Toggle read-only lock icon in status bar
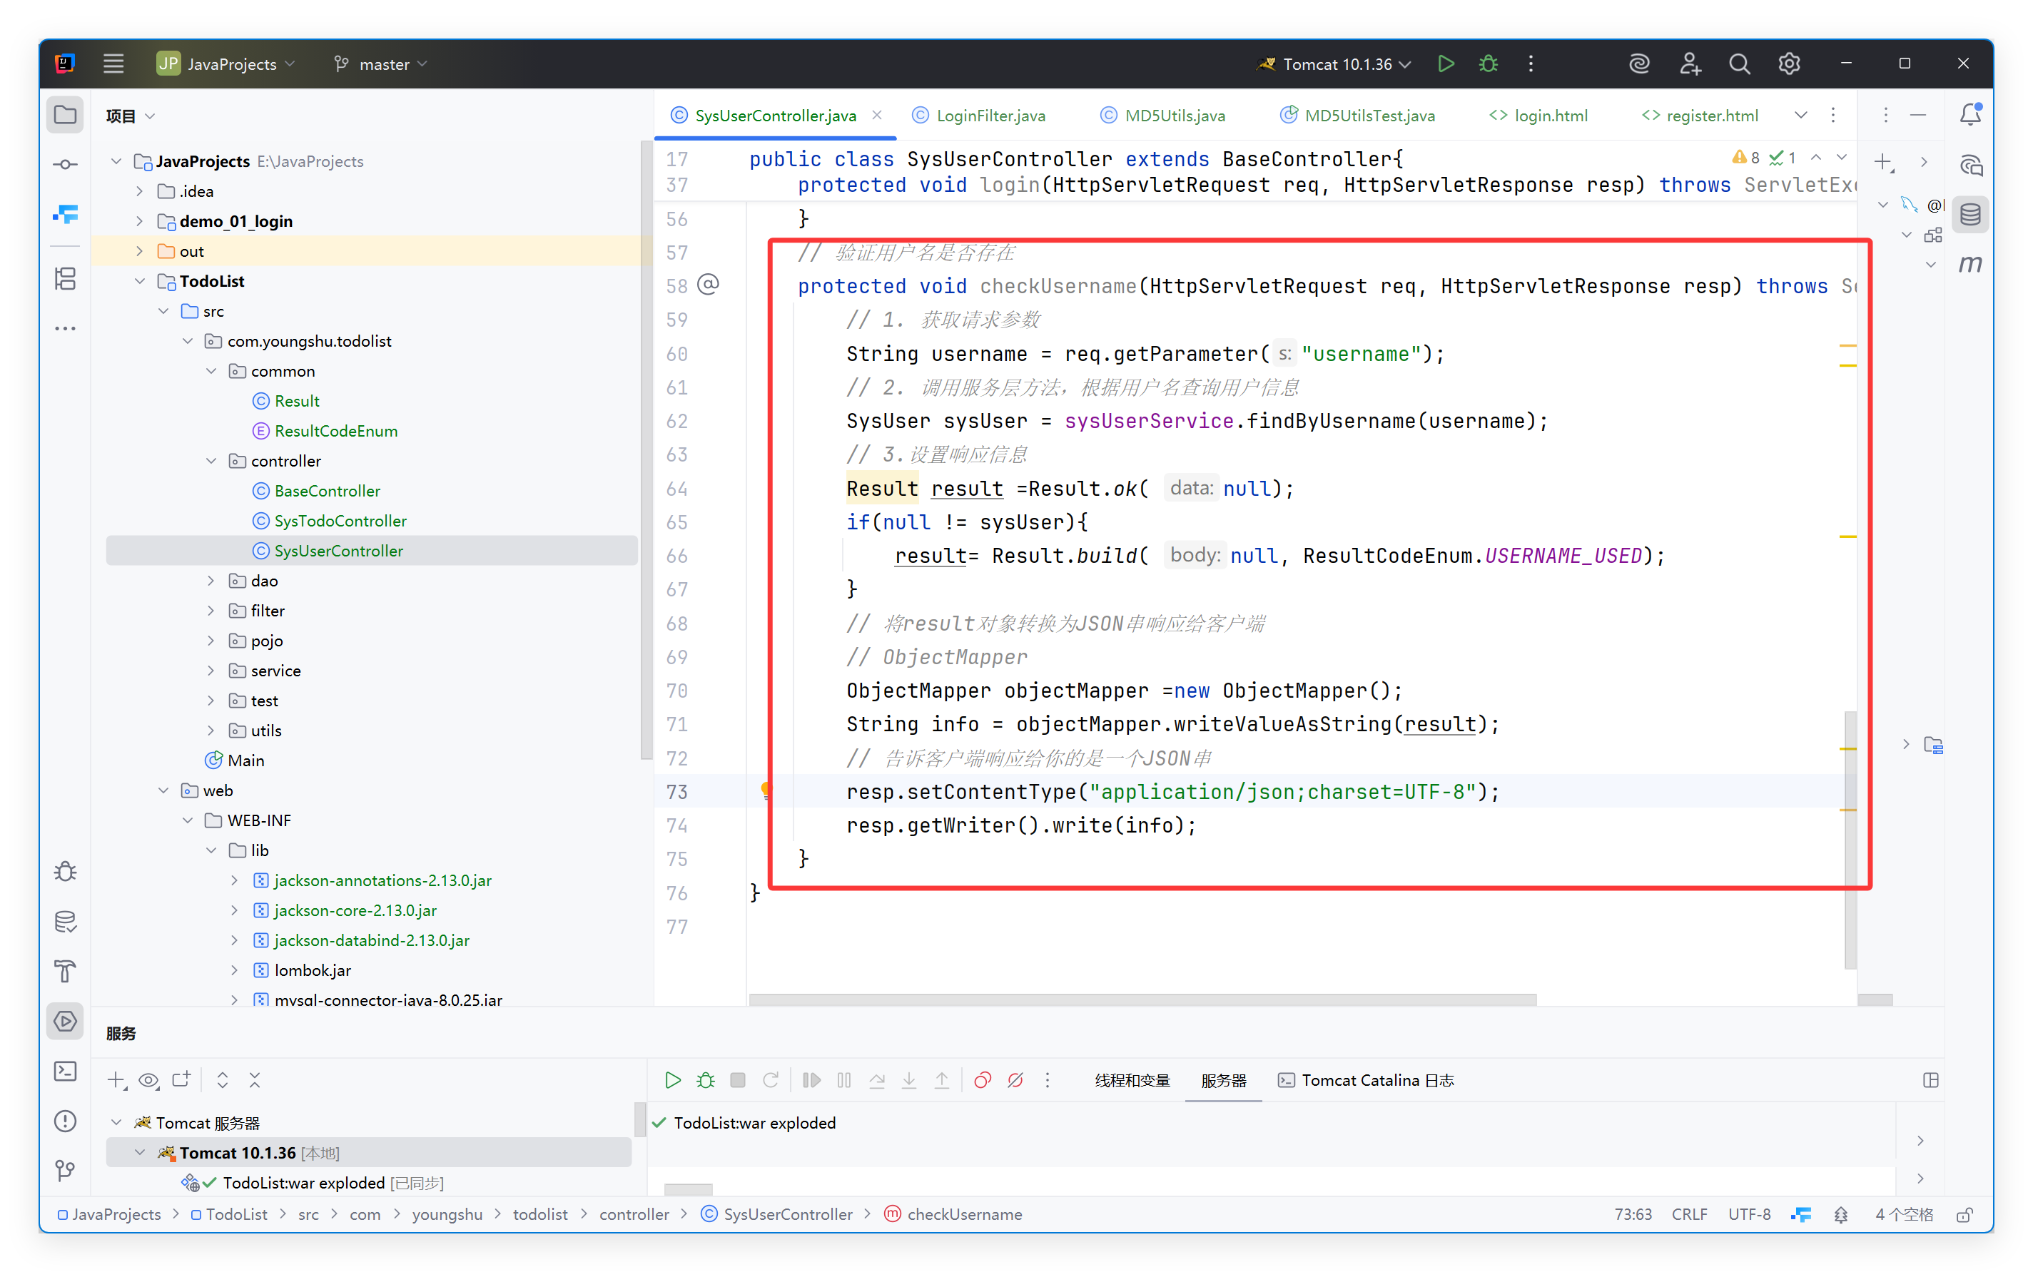Viewport: 2033px width, 1272px height. (1964, 1215)
